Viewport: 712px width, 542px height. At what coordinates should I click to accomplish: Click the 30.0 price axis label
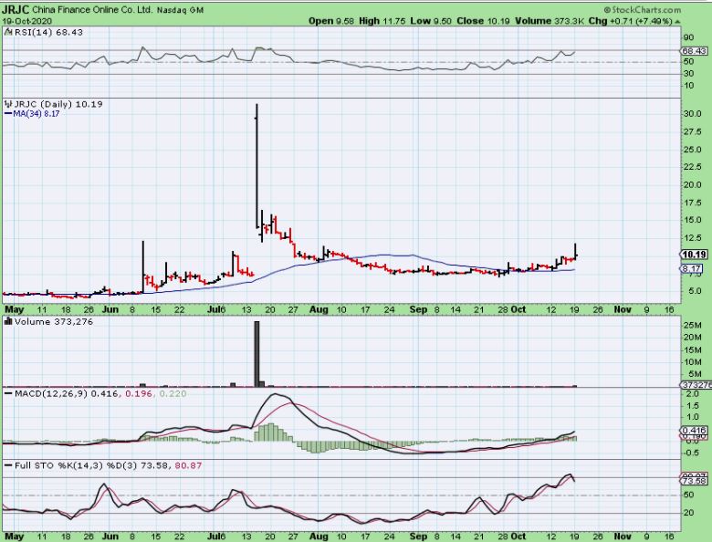point(693,114)
